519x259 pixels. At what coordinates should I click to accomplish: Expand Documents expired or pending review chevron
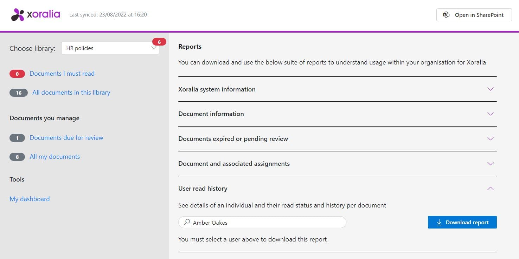(491, 139)
